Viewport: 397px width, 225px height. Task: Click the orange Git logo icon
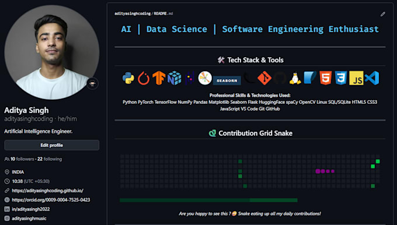pos(264,78)
